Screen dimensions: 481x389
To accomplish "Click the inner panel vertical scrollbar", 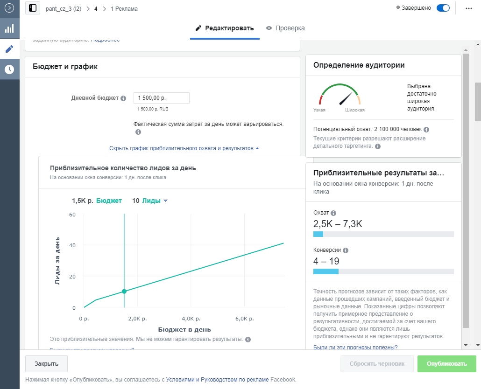I will pos(466,190).
